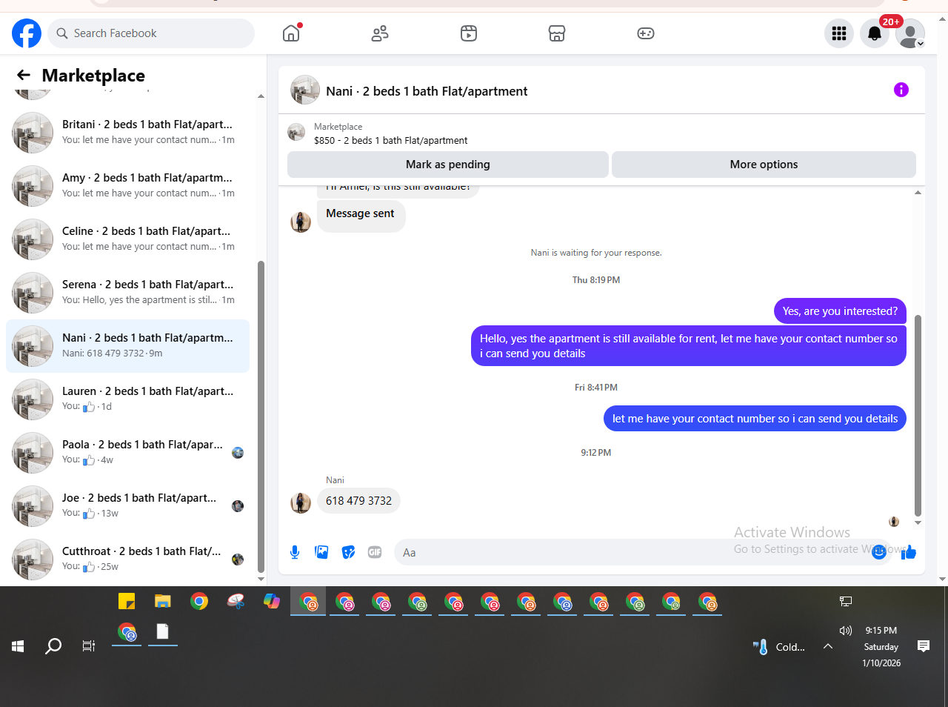The width and height of the screenshot is (948, 707).
Task: Click the 'Yes, are you interested?' message
Action: [840, 311]
